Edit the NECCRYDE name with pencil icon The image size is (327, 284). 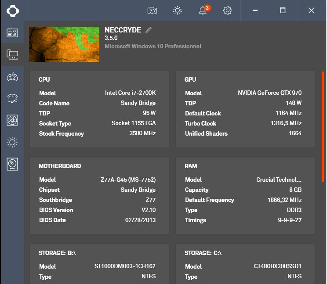click(x=149, y=30)
